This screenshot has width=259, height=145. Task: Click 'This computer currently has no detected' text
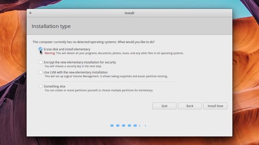tap(93, 42)
